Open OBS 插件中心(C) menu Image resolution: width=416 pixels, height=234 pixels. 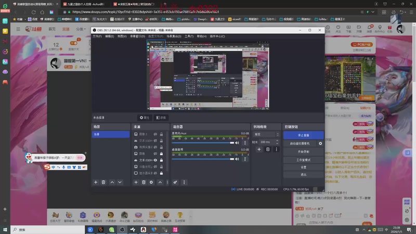click(x=217, y=36)
